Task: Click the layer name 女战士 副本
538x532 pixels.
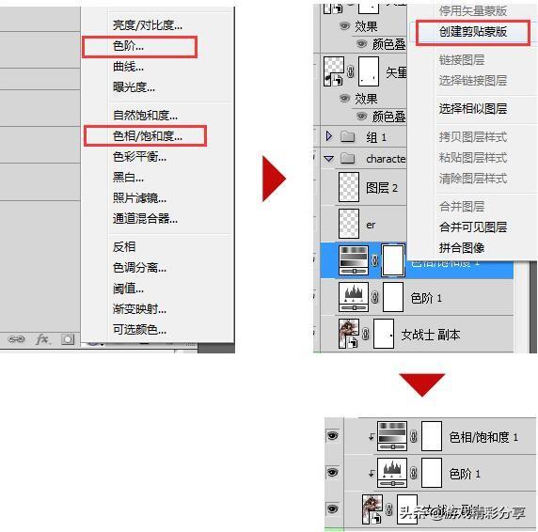Action: click(x=431, y=335)
